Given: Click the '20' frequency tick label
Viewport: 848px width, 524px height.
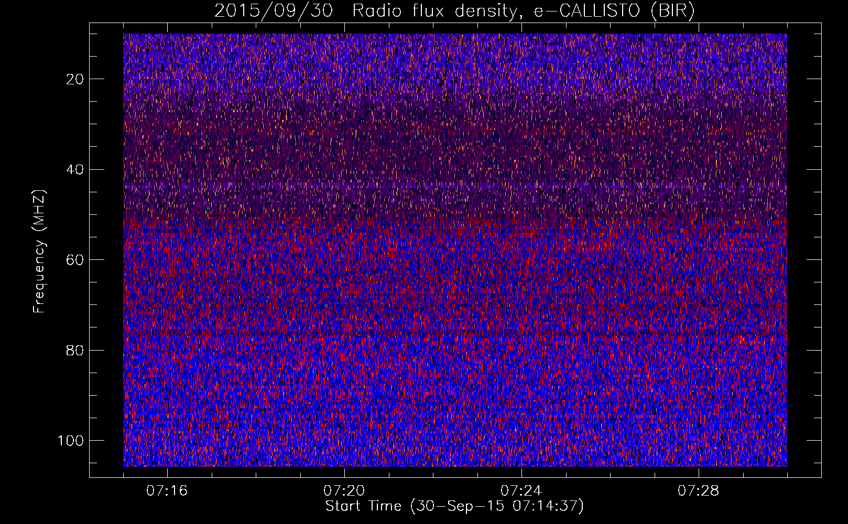Looking at the screenshot, I should click(75, 79).
